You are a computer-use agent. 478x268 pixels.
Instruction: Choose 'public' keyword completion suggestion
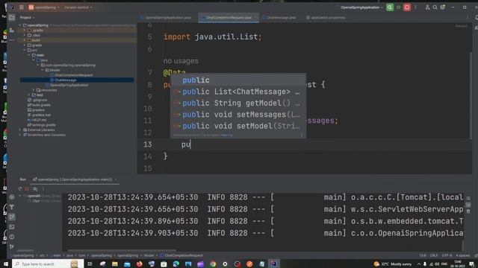(238, 80)
